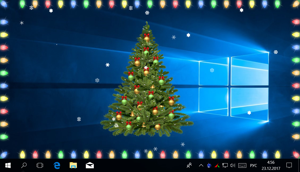Open the Windows Start menu
Screen dimensions: 300x172
pyautogui.click(x=8, y=165)
